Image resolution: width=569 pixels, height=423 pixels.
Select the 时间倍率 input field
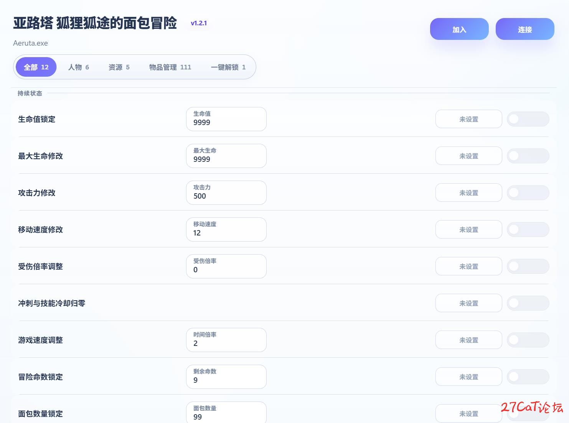tap(226, 343)
